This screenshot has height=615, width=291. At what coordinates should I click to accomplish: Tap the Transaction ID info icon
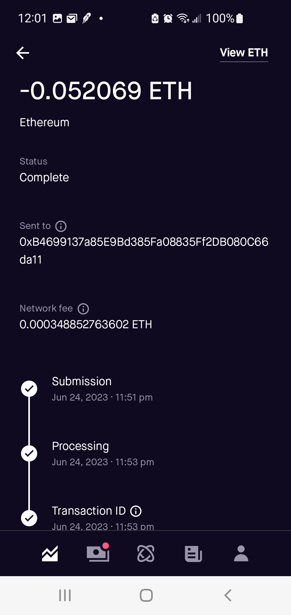point(136,511)
